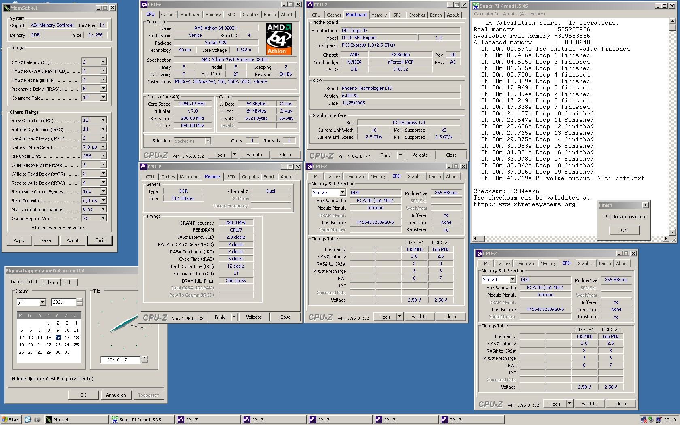680x425 pixels.
Task: Click Exit button in MemSet
Action: [100, 240]
